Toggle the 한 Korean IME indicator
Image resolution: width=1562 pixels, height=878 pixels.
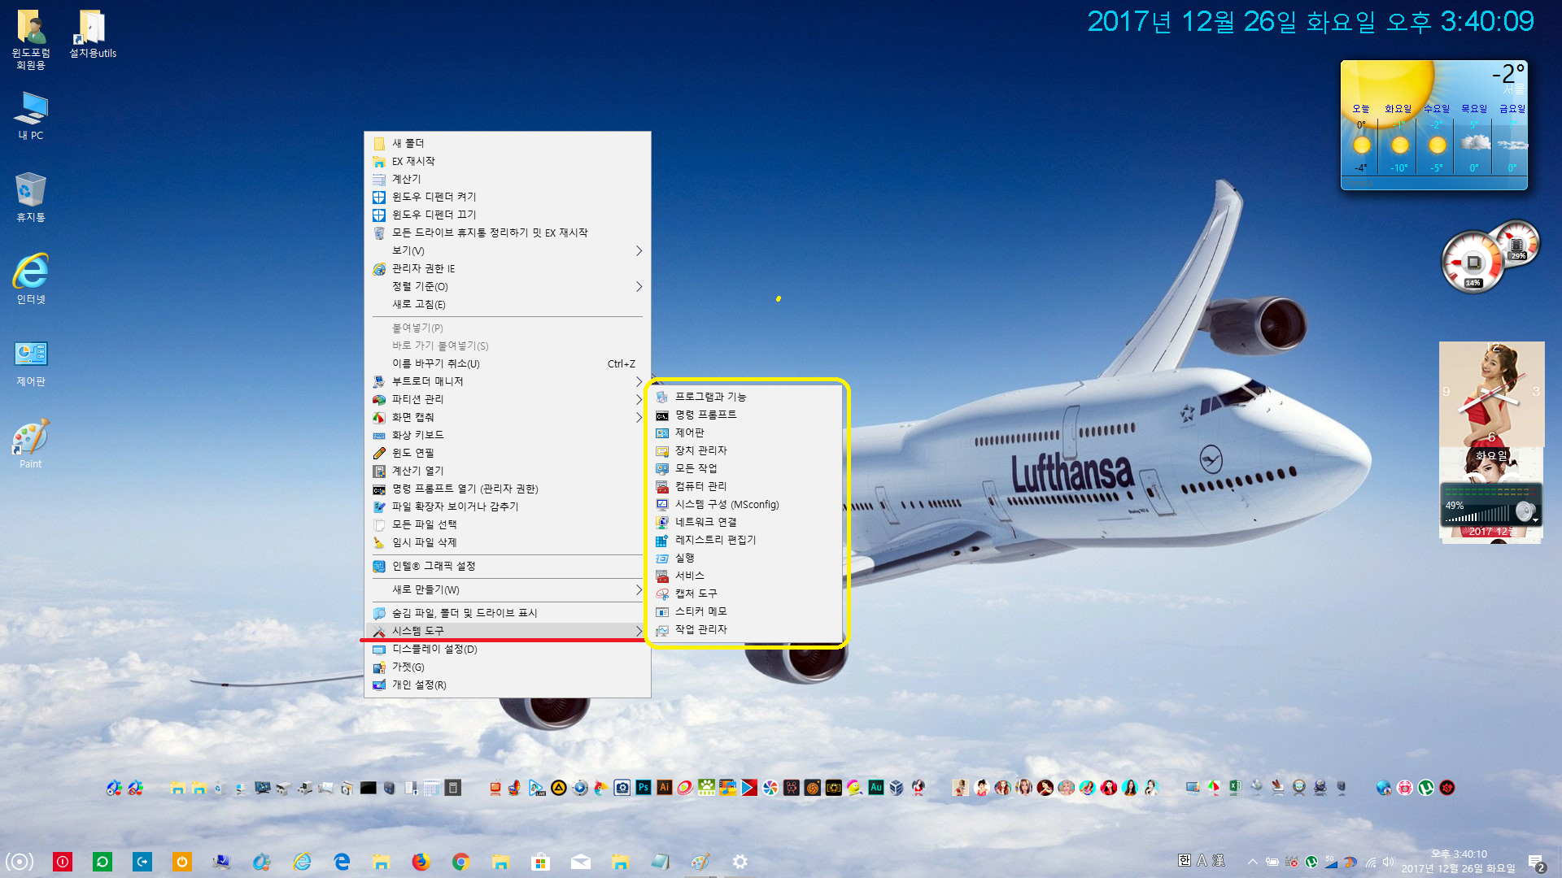pos(1185,860)
